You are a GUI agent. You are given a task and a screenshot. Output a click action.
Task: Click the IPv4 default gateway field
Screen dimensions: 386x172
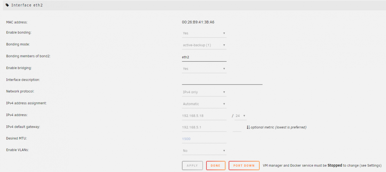204,128
